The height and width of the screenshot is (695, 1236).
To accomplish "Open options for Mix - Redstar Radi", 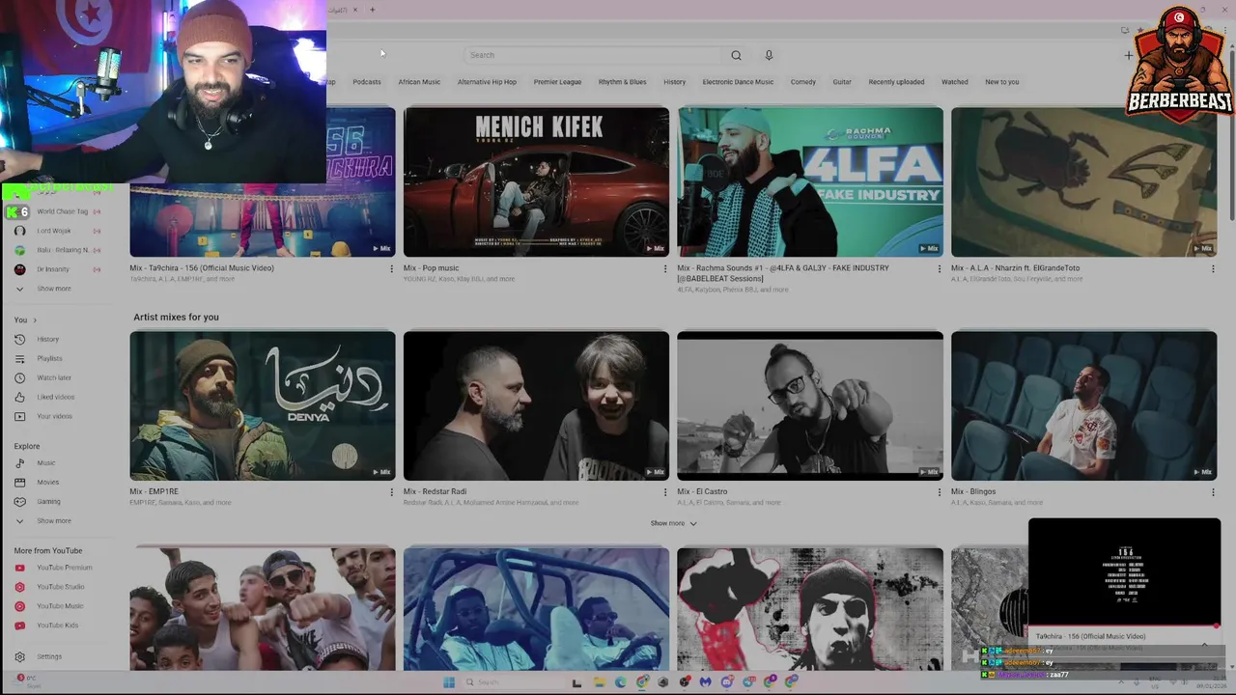I will point(665,492).
